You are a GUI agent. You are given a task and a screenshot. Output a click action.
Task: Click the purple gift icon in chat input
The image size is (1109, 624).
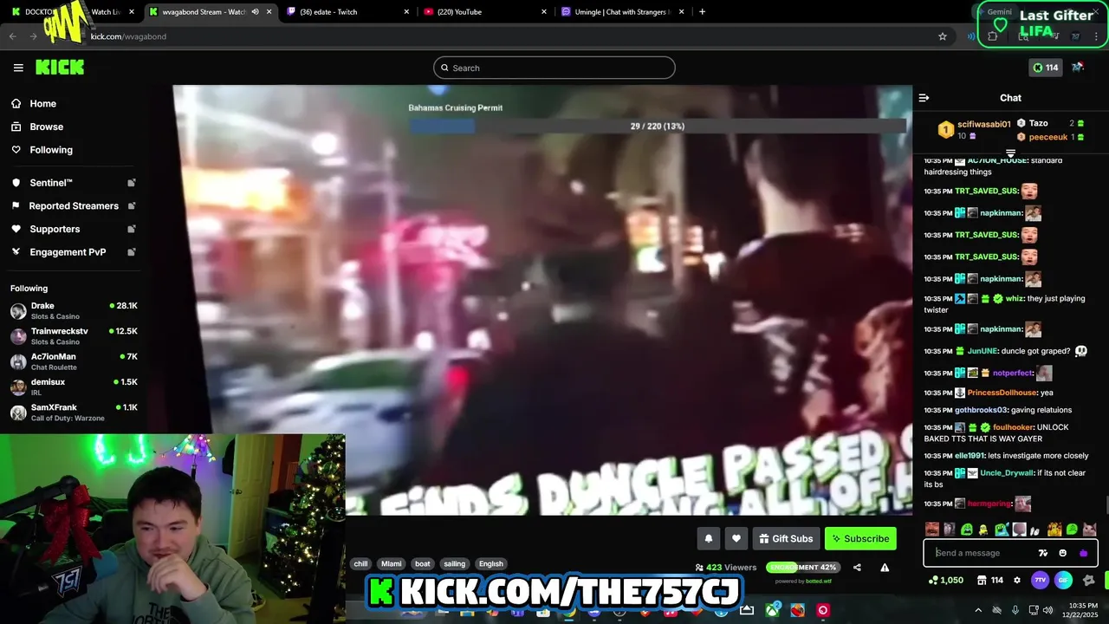pos(1083,553)
